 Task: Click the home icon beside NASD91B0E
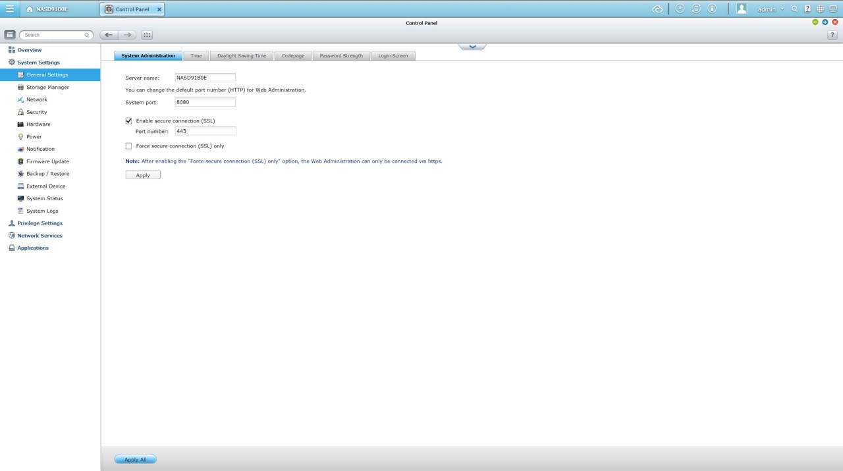tap(30, 9)
